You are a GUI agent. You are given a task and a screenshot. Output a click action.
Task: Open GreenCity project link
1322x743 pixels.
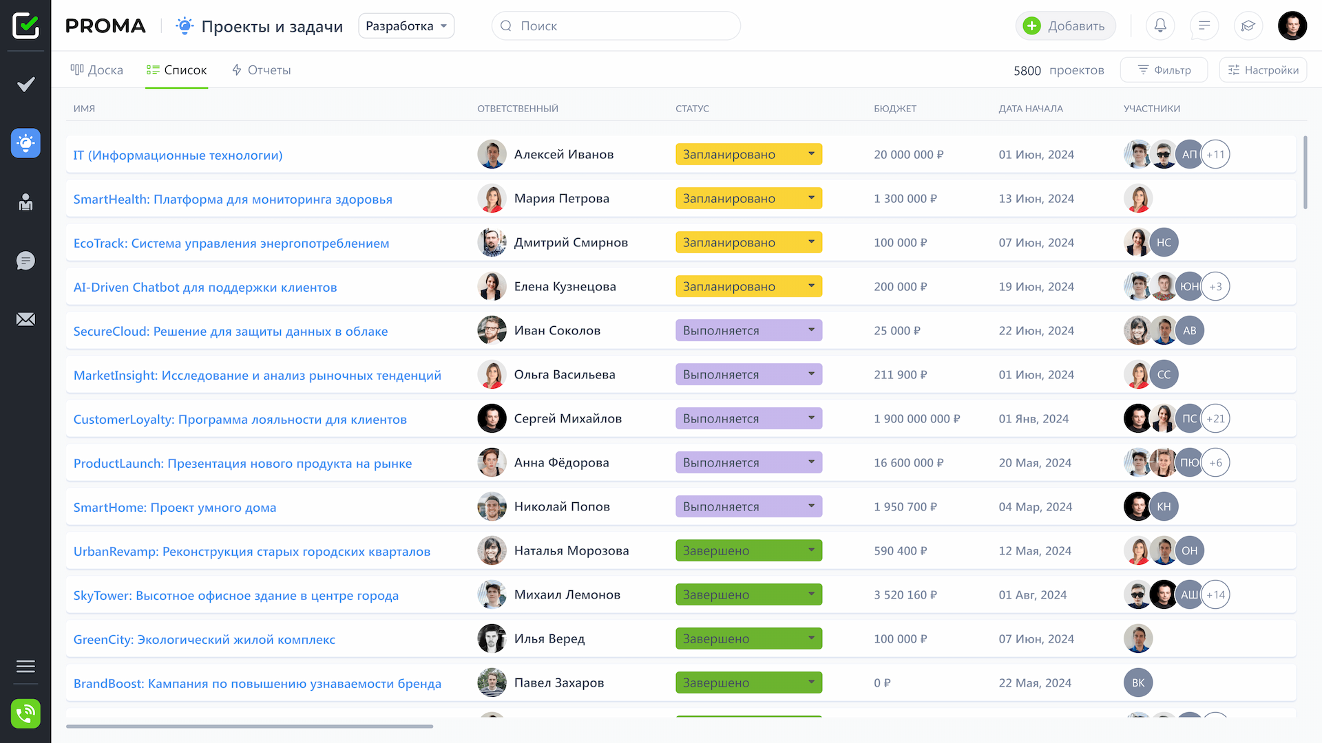[x=204, y=639]
